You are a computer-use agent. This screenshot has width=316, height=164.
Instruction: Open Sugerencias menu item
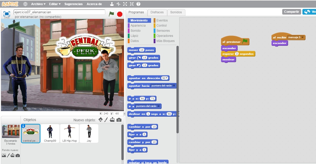(x=73, y=4)
